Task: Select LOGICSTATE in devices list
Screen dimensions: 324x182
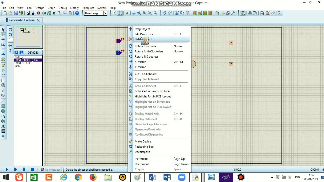Action: pos(23,63)
